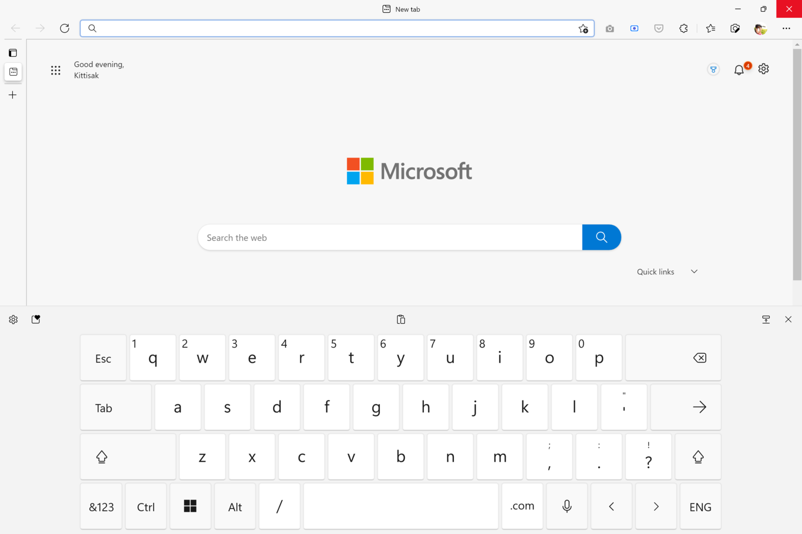Viewport: 802px width, 534px height.
Task: Tap the period colon key
Action: [x=599, y=457]
